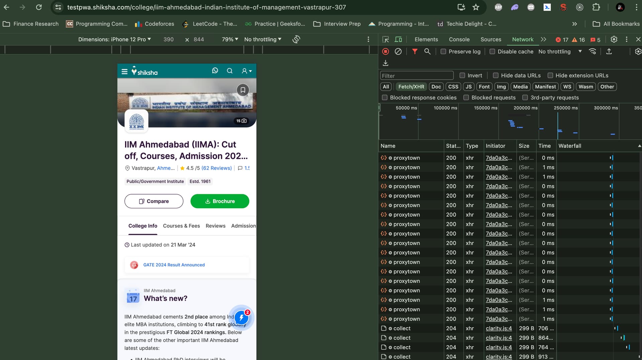Click the network Filter text field
This screenshot has width=642, height=360.
[417, 76]
